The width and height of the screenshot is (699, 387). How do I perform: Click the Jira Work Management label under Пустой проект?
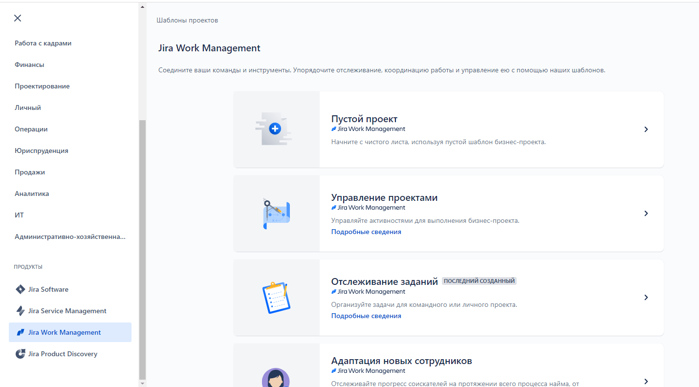(368, 129)
